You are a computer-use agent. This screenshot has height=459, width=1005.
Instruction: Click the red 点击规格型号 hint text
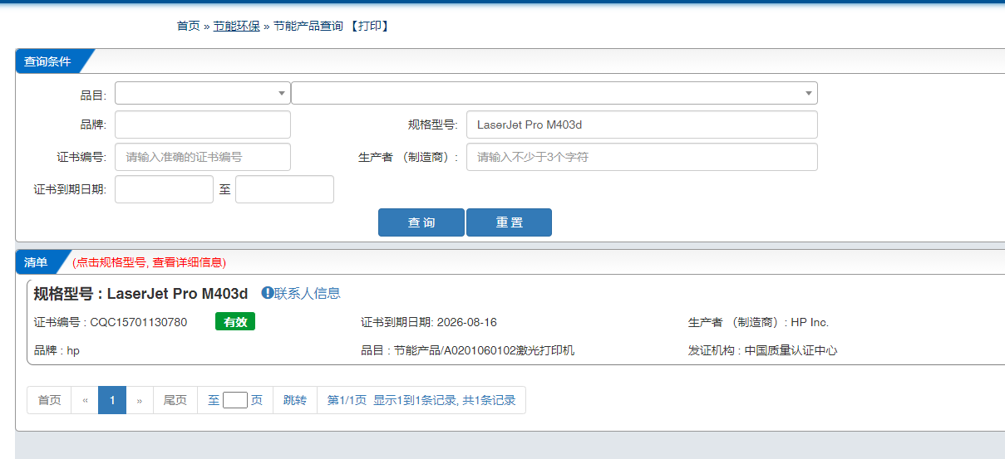click(x=150, y=262)
